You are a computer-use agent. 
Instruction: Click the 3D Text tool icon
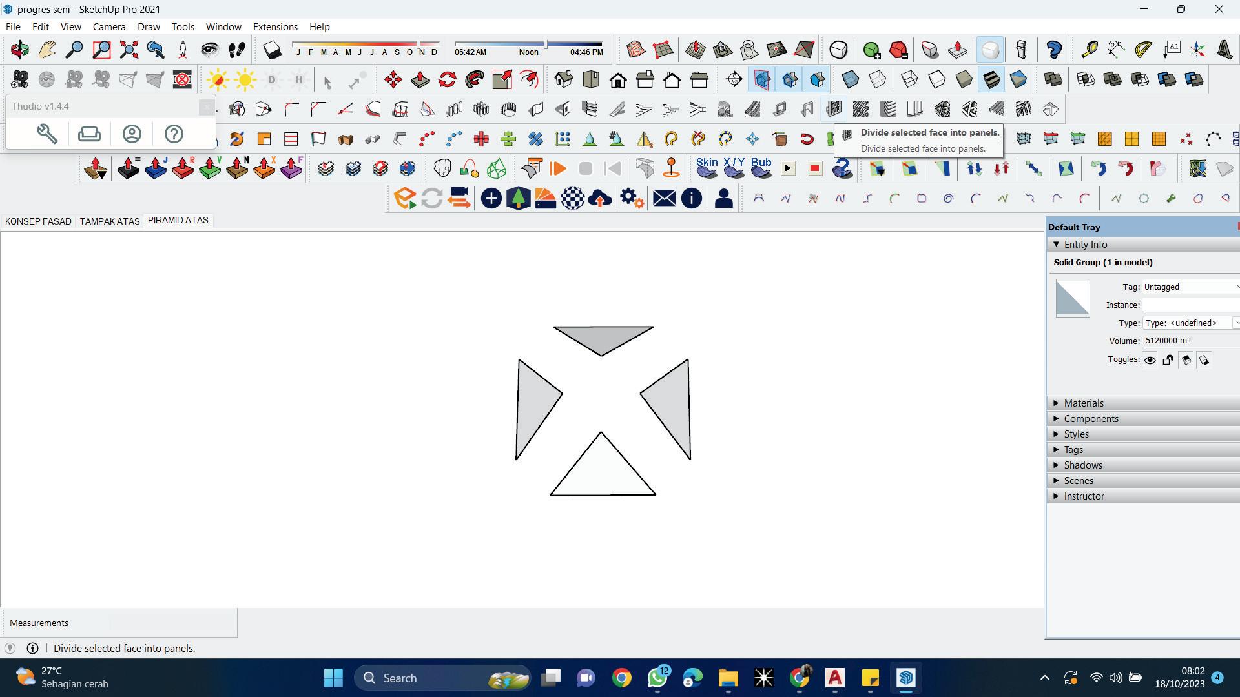(1225, 50)
